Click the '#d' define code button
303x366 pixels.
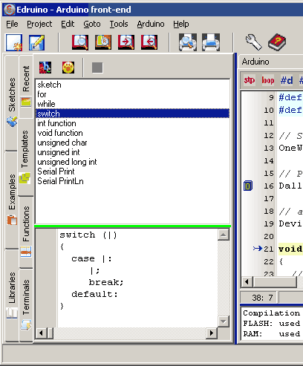(287, 80)
